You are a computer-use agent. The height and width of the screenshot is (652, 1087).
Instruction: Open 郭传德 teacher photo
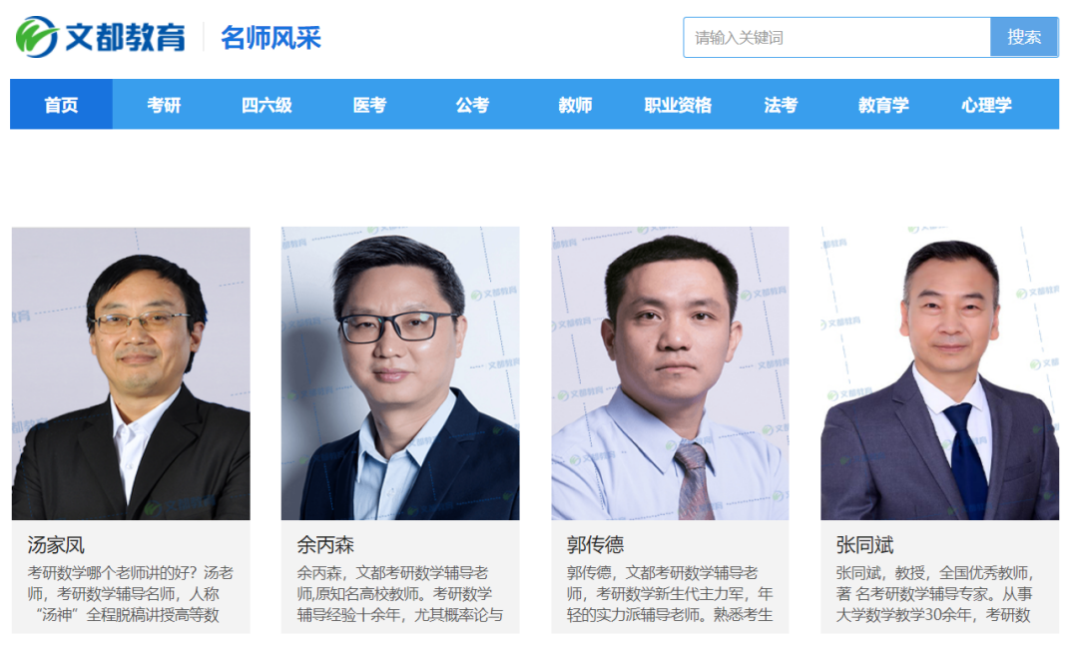tap(670, 373)
